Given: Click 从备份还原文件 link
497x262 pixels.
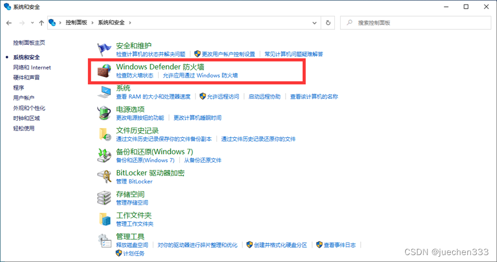Looking at the screenshot, I should coord(203,160).
